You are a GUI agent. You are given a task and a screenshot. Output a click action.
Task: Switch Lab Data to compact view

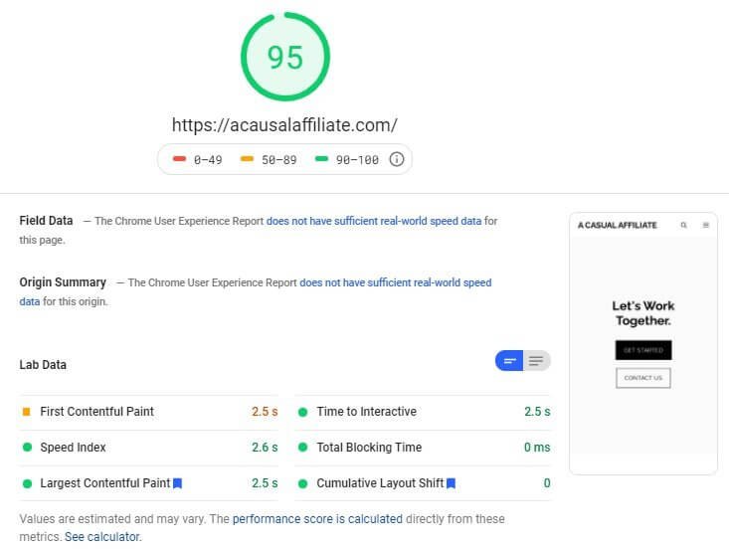(x=509, y=361)
